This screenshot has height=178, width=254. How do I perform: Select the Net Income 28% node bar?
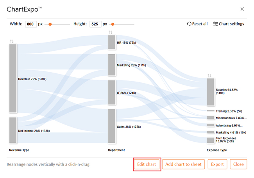[13, 130]
